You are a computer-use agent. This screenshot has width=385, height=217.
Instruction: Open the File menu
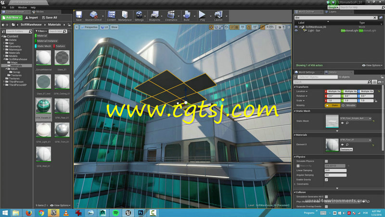click(x=4, y=7)
